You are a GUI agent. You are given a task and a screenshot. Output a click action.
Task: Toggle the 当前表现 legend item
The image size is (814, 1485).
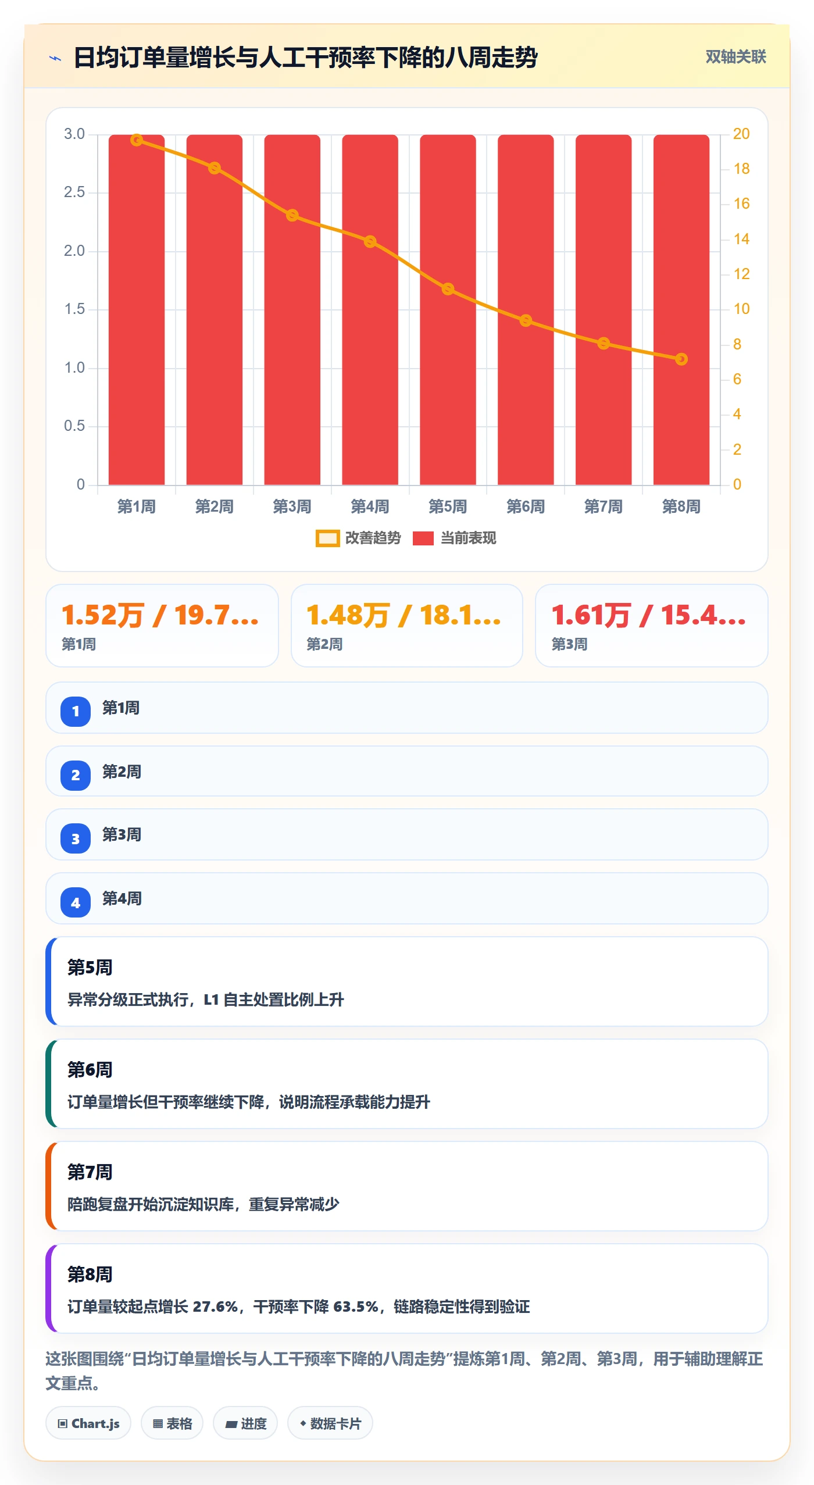tap(454, 538)
